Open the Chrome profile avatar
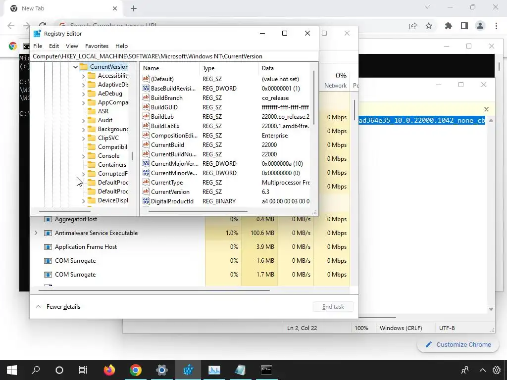Image resolution: width=507 pixels, height=380 pixels. [x=480, y=26]
